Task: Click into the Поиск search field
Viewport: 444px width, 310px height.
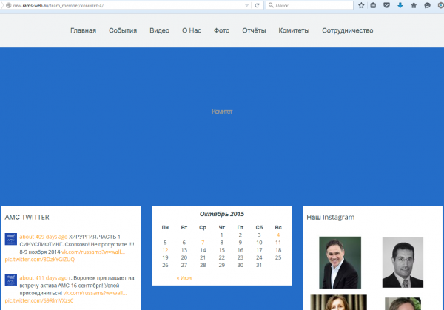Action: 309,5
